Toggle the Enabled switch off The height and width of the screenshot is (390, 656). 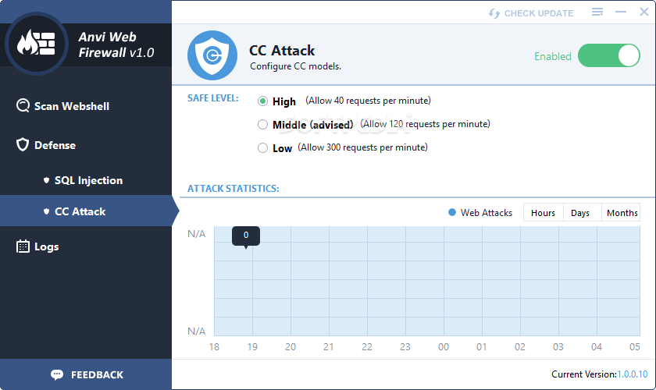[x=608, y=55]
